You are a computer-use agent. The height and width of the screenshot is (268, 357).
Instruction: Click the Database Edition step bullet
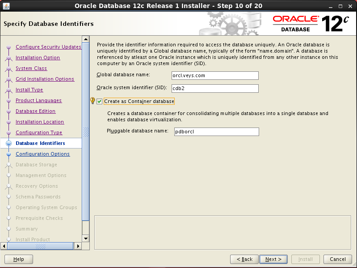(x=8, y=111)
